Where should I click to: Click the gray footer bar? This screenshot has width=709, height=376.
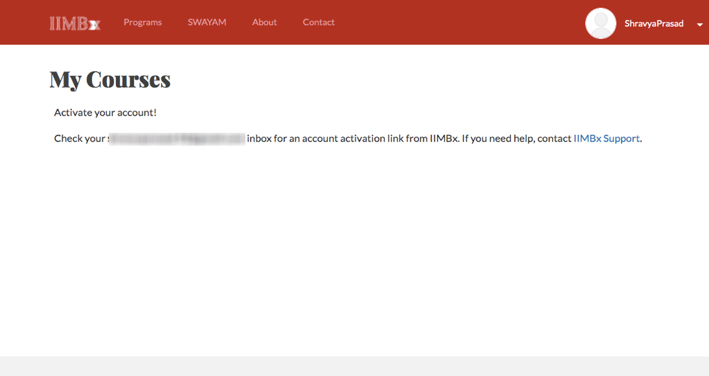click(x=354, y=366)
